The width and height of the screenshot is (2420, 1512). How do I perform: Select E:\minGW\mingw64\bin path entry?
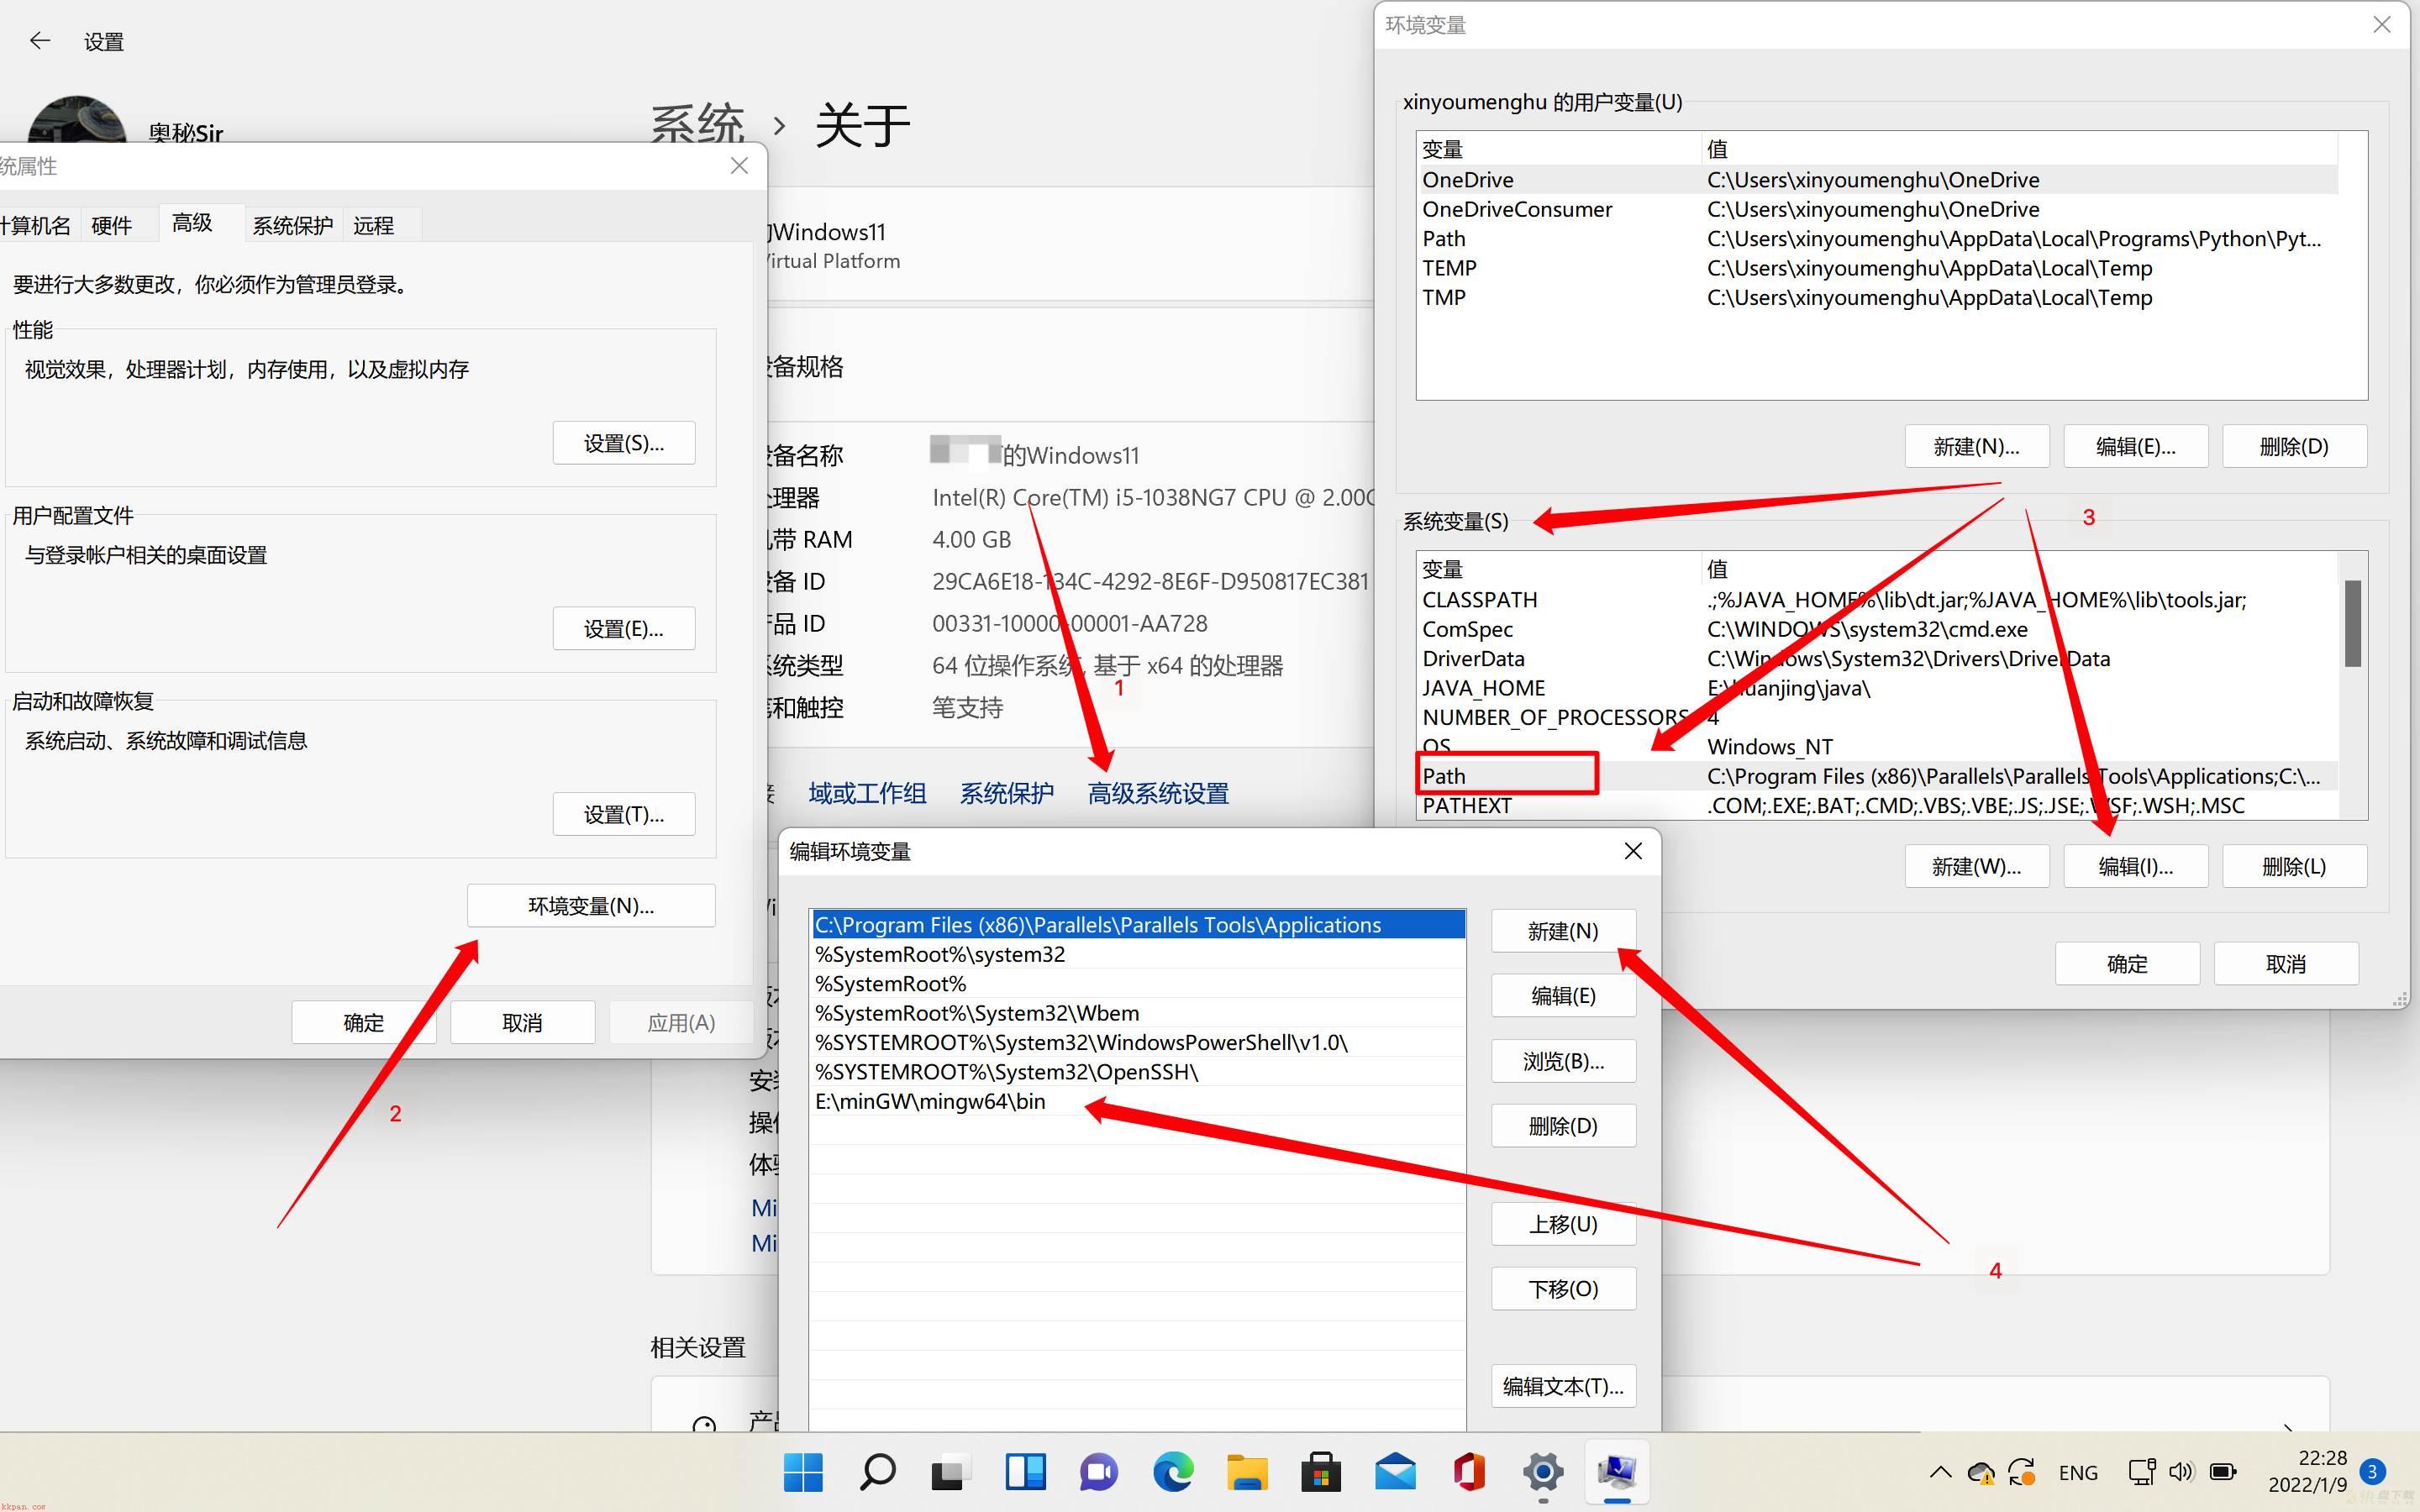click(x=930, y=1100)
